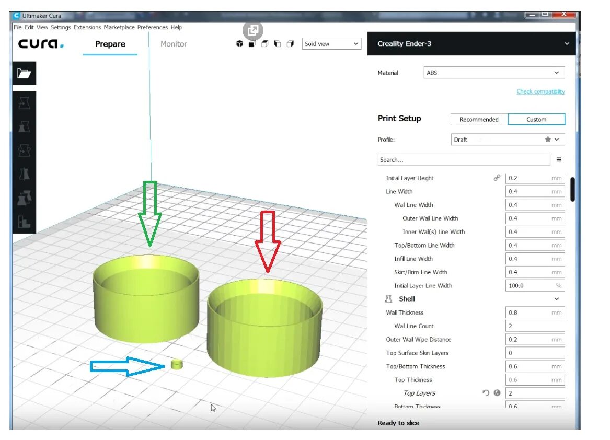The width and height of the screenshot is (610, 440).
Task: Open the Material dropdown showing ABS
Action: pos(494,72)
